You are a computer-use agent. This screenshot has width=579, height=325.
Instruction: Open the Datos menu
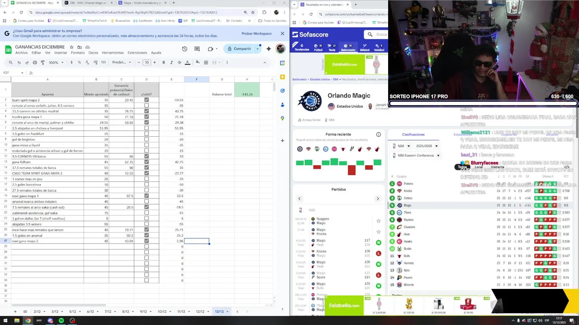point(93,53)
